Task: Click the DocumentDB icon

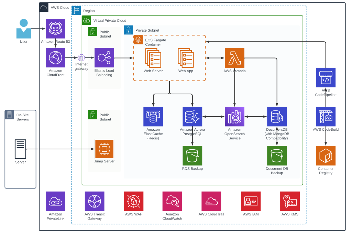Action: (x=276, y=116)
